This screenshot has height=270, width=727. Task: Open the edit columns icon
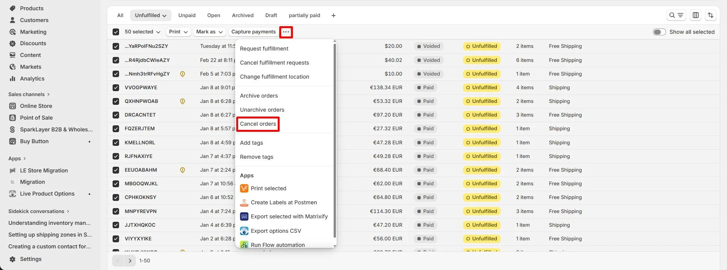coord(696,15)
